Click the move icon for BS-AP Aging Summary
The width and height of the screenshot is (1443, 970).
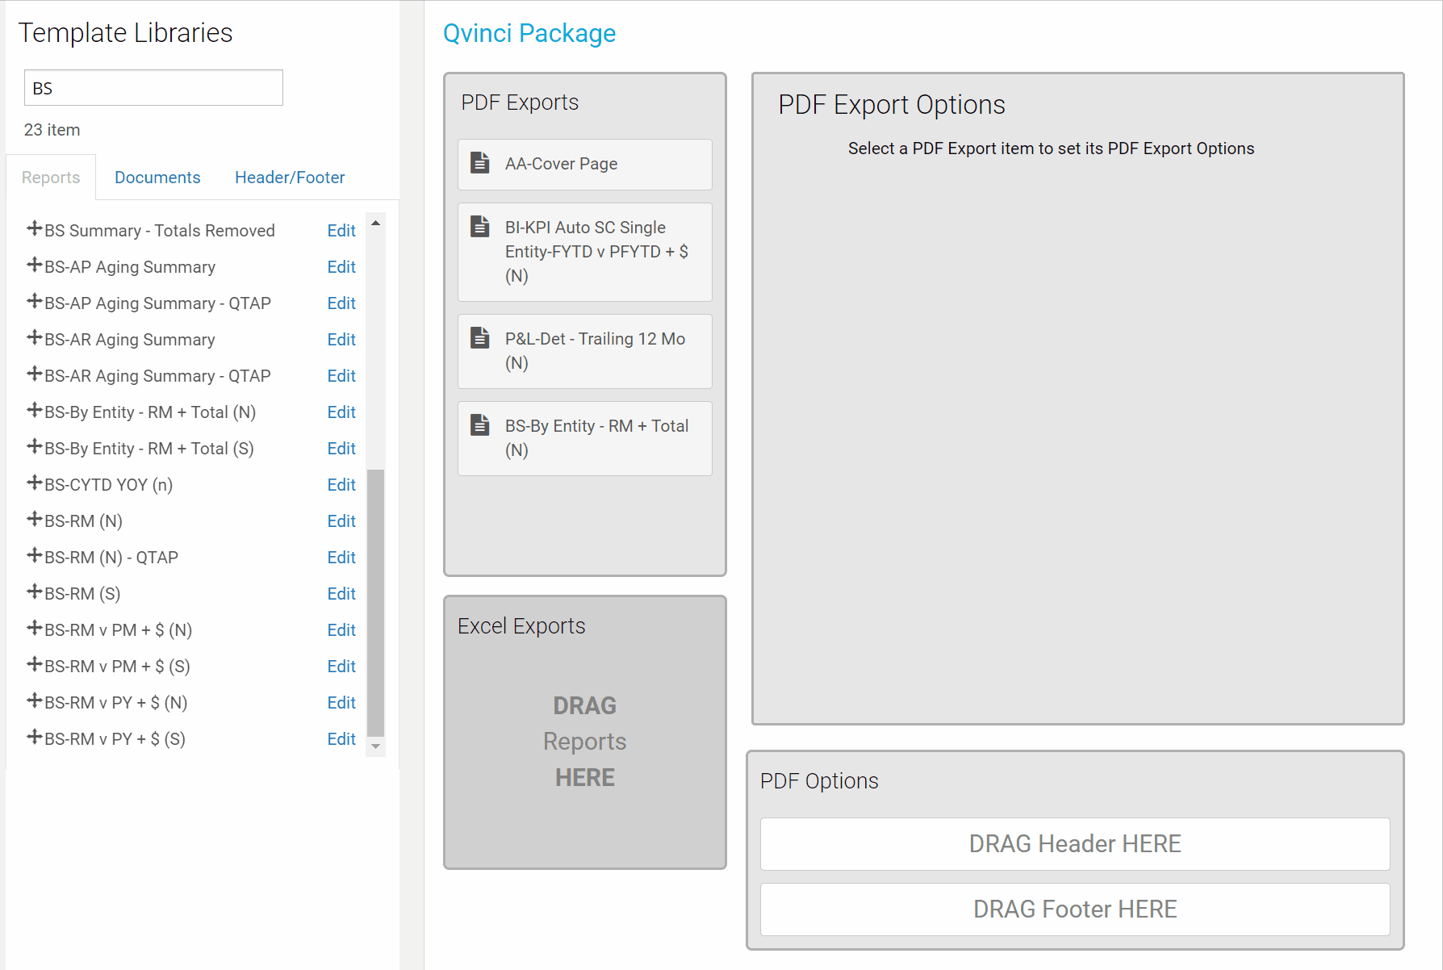[x=34, y=265]
